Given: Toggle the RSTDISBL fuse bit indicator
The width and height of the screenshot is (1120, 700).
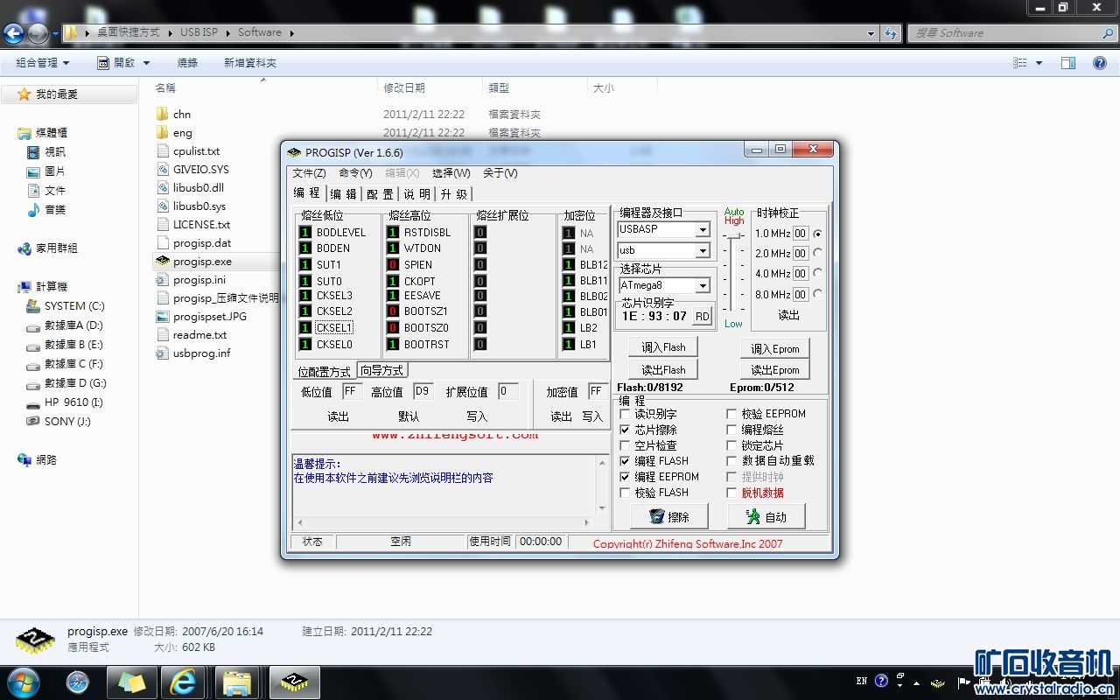Looking at the screenshot, I should (393, 233).
